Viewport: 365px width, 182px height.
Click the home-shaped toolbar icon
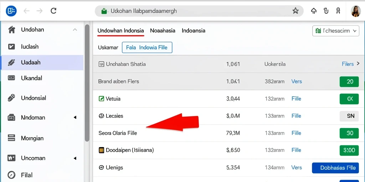click(314, 11)
